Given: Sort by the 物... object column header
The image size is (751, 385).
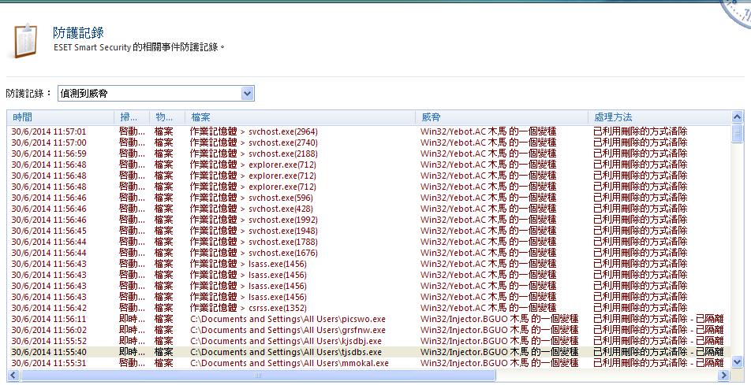Looking at the screenshot, I should click(167, 117).
